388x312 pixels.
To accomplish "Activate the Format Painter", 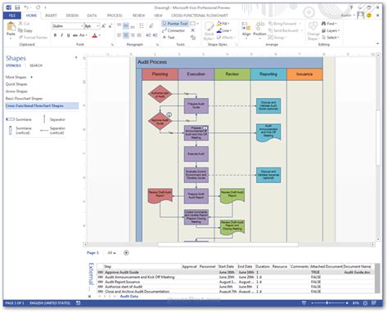I will [33, 38].
